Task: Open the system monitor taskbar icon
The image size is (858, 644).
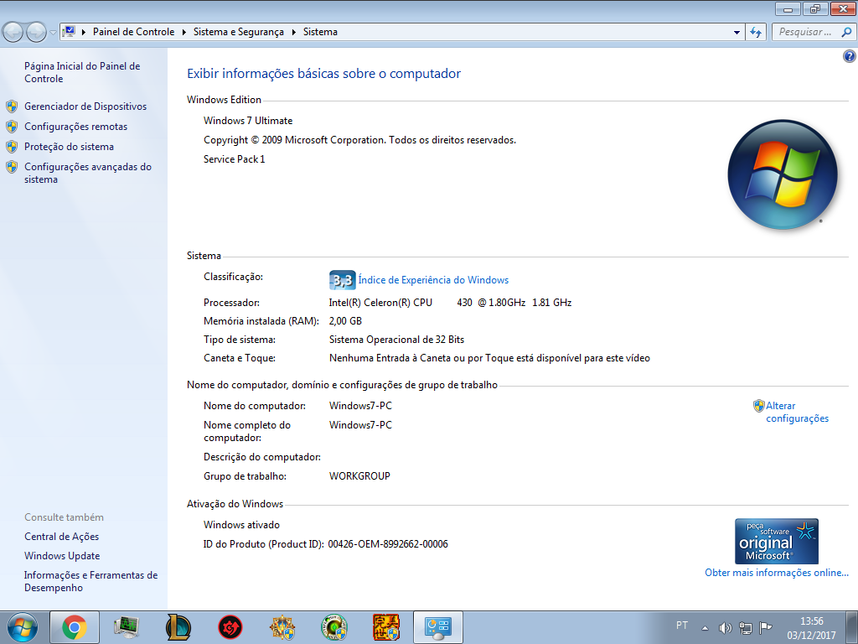Action: 127,627
